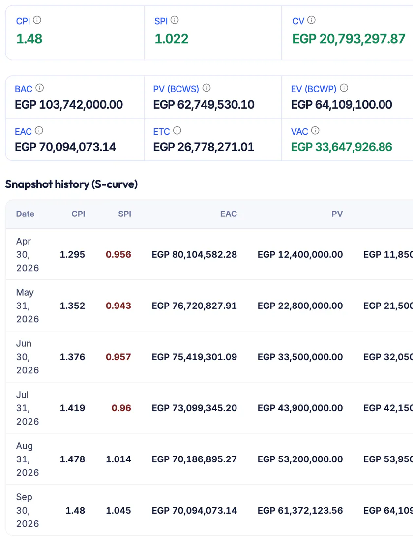Click EAC EGP 76,720,827.91 cell
This screenshot has width=413, height=551.
[x=194, y=306]
